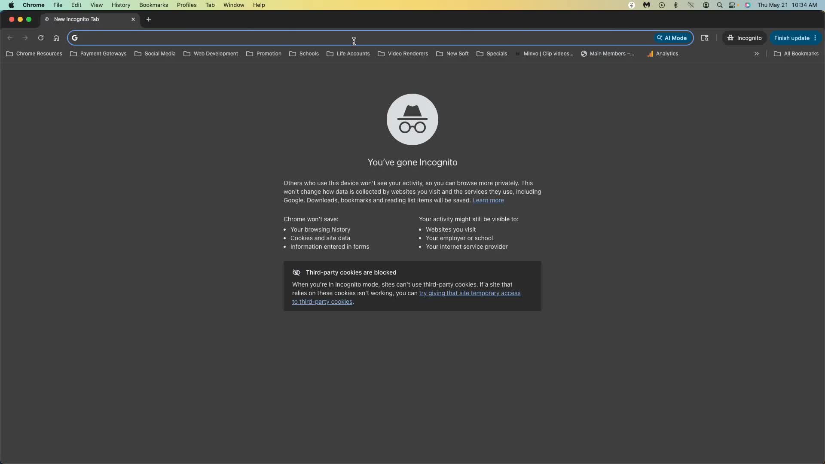Open the Schools bookmark folder
The width and height of the screenshot is (825, 464).
304,54
